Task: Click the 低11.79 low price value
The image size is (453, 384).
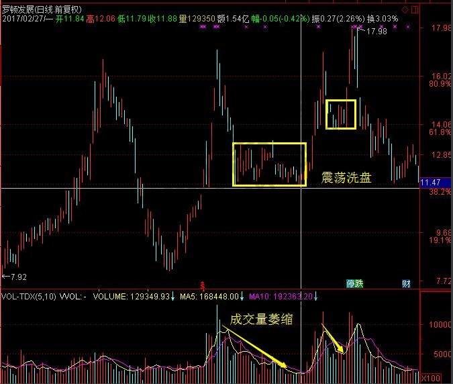Action: pyautogui.click(x=132, y=19)
